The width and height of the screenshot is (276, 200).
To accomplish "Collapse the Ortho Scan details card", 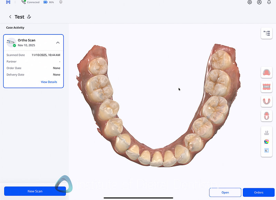I will pos(58,42).
